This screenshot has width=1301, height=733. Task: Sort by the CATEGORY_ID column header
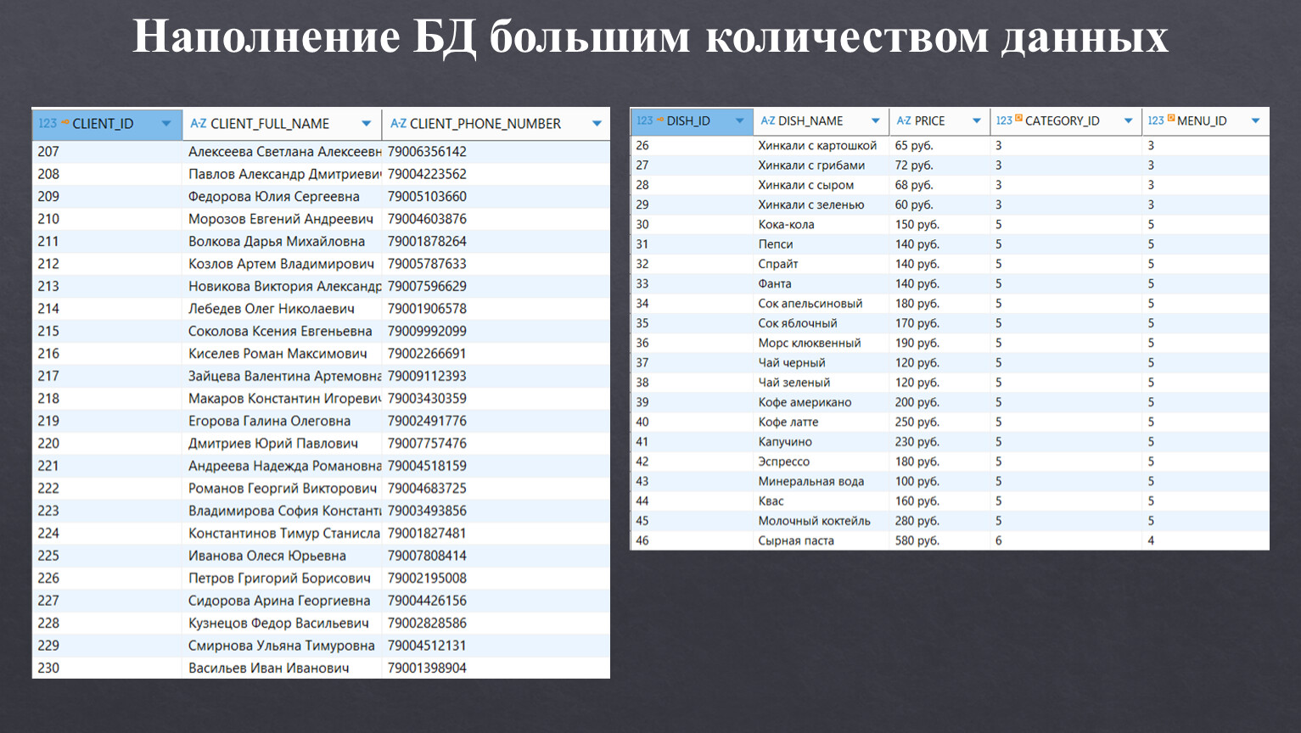[1062, 121]
